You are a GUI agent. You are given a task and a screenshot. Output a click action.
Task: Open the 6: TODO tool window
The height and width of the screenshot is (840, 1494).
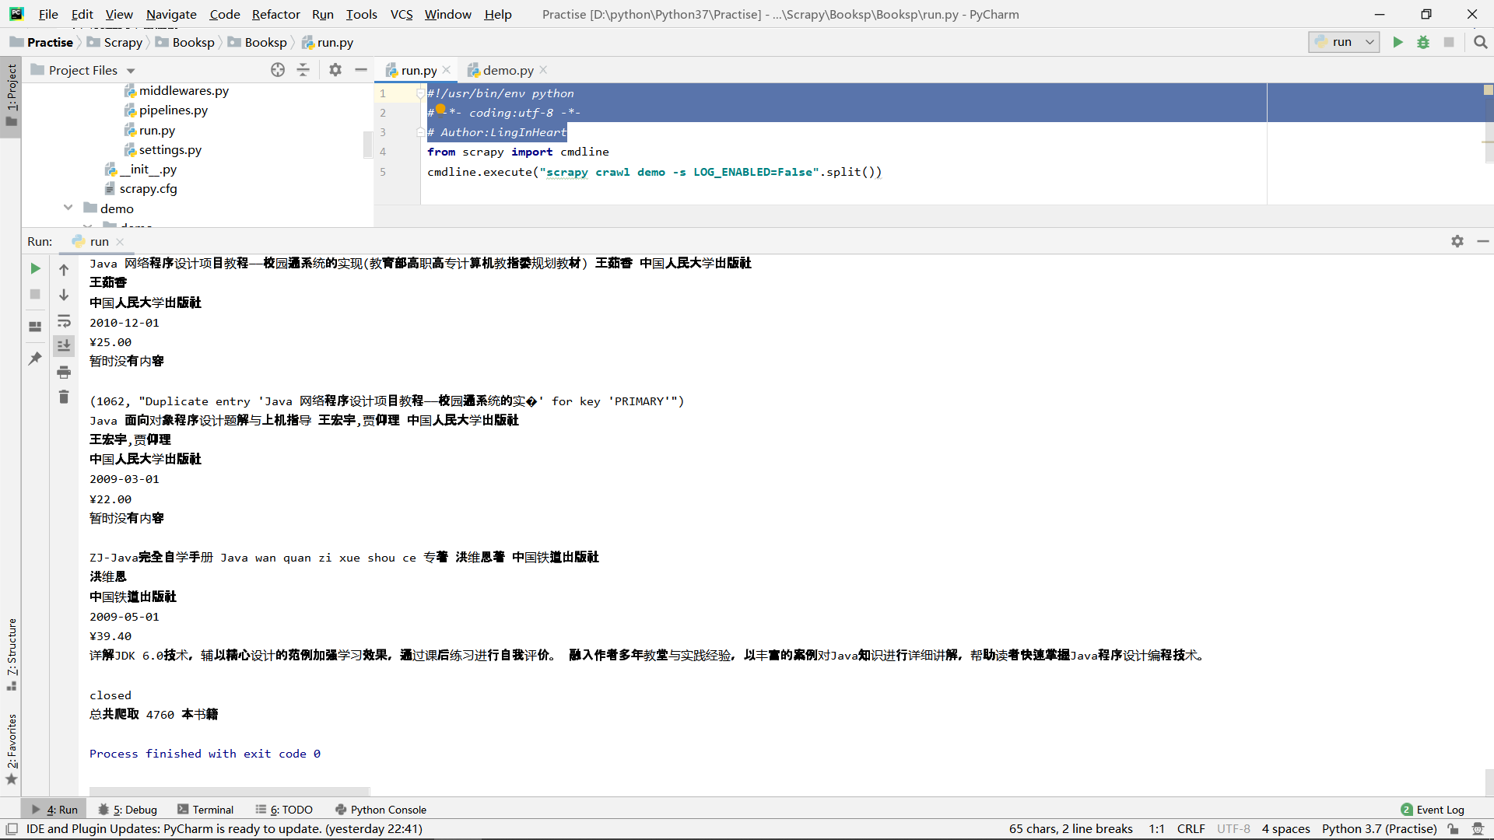pyautogui.click(x=284, y=810)
